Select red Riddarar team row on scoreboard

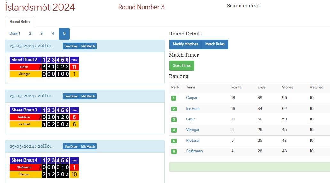coord(26,117)
